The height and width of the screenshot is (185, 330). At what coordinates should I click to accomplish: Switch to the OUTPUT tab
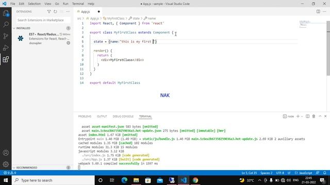click(x=102, y=117)
